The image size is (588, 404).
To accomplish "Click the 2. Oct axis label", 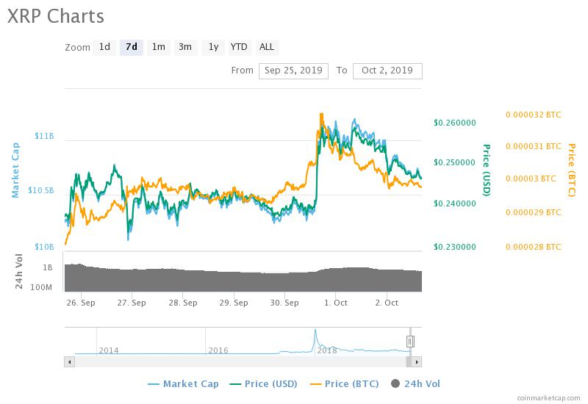I will tap(387, 303).
